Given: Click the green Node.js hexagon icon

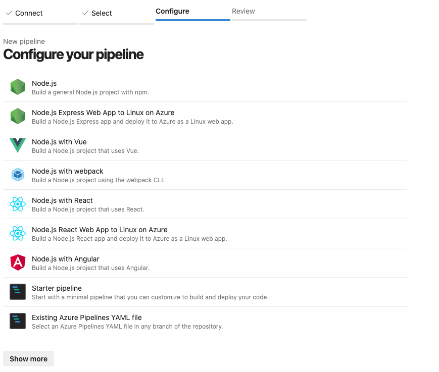Looking at the screenshot, I should pyautogui.click(x=18, y=87).
